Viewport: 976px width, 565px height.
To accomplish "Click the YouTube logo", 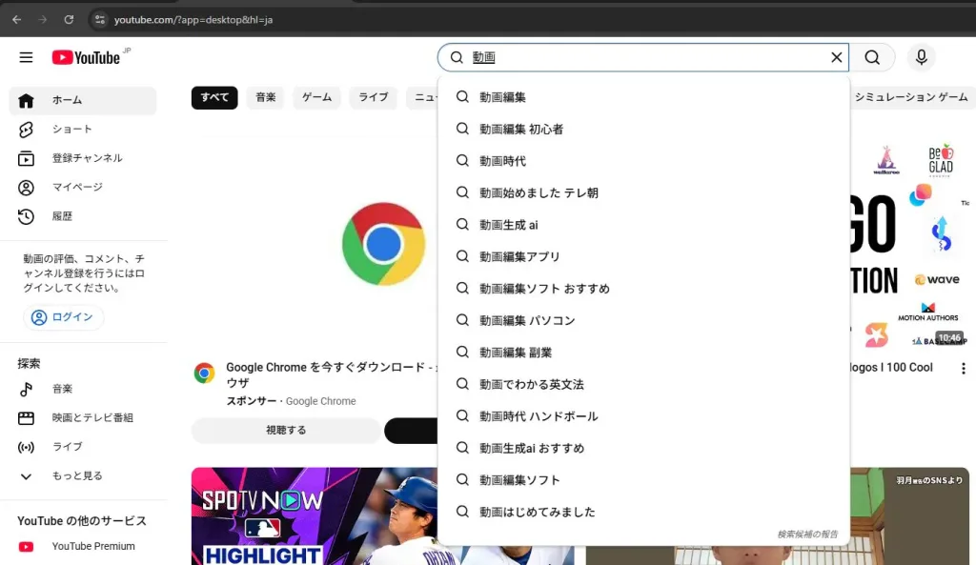I will [x=86, y=57].
